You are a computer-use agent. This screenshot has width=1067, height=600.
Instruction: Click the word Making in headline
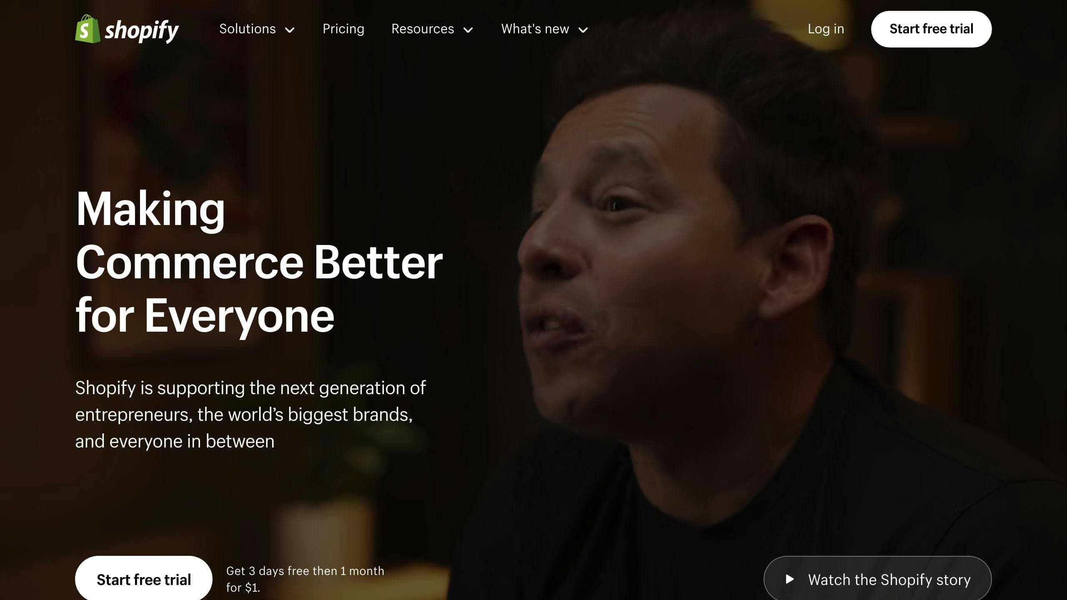(x=150, y=209)
